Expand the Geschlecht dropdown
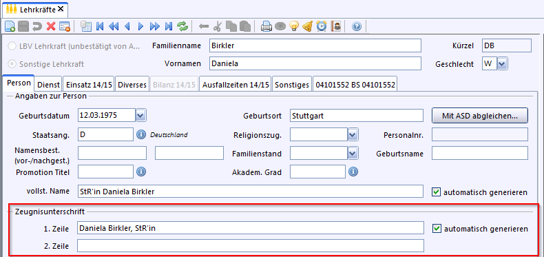Screen dimensions: 544x257 [503, 64]
